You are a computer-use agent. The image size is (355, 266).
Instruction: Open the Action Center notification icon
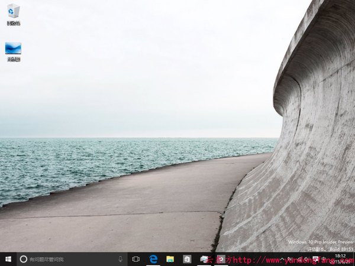click(315, 259)
